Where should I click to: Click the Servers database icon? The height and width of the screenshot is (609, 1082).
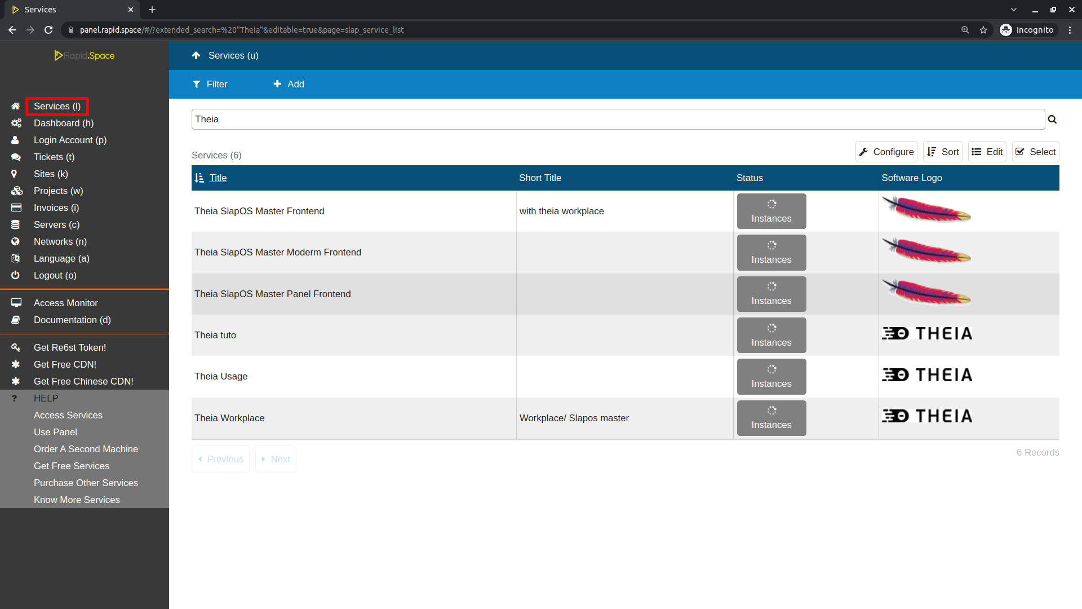click(15, 224)
